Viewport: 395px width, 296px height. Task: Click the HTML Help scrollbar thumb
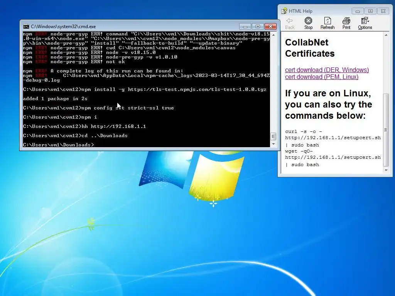coord(386,130)
